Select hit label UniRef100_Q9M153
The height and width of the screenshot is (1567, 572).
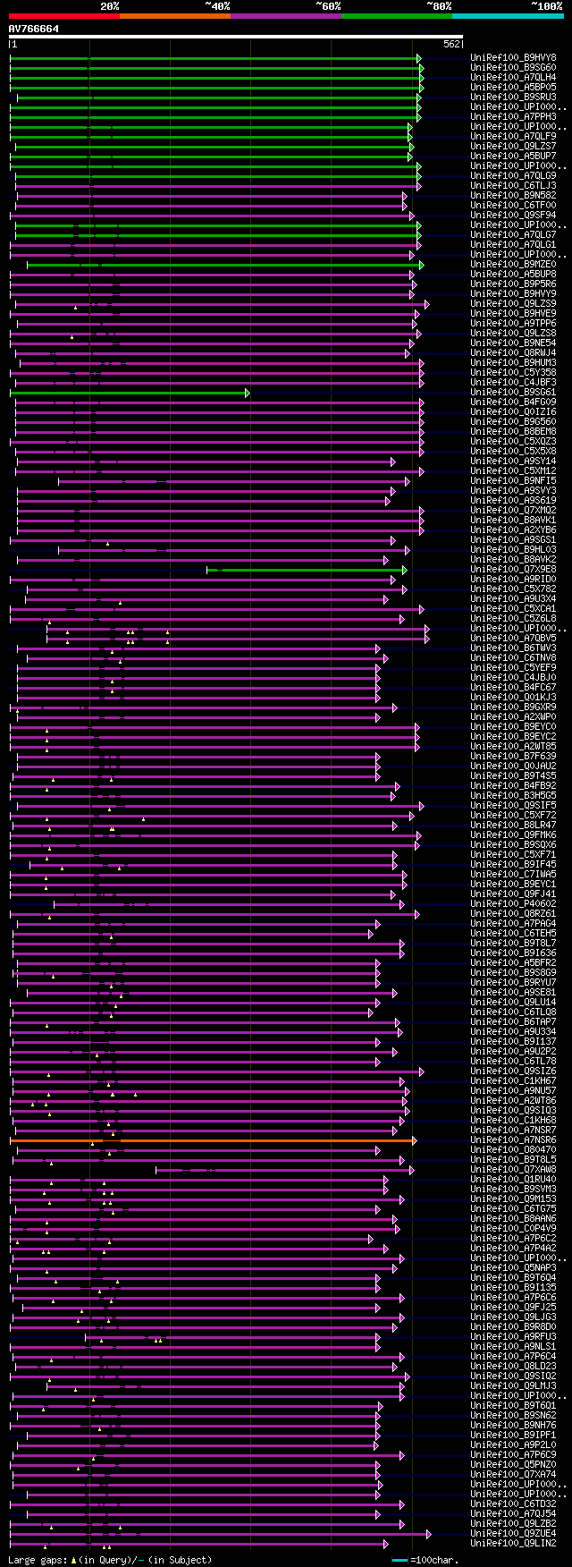[513, 1199]
